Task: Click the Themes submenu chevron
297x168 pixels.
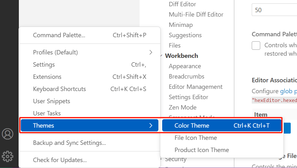Action: coord(151,125)
